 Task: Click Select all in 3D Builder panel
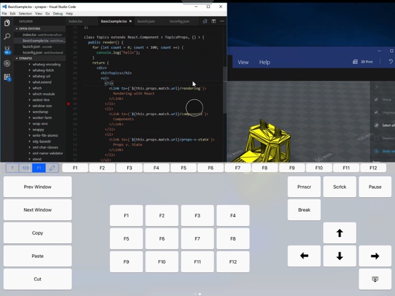(x=385, y=125)
